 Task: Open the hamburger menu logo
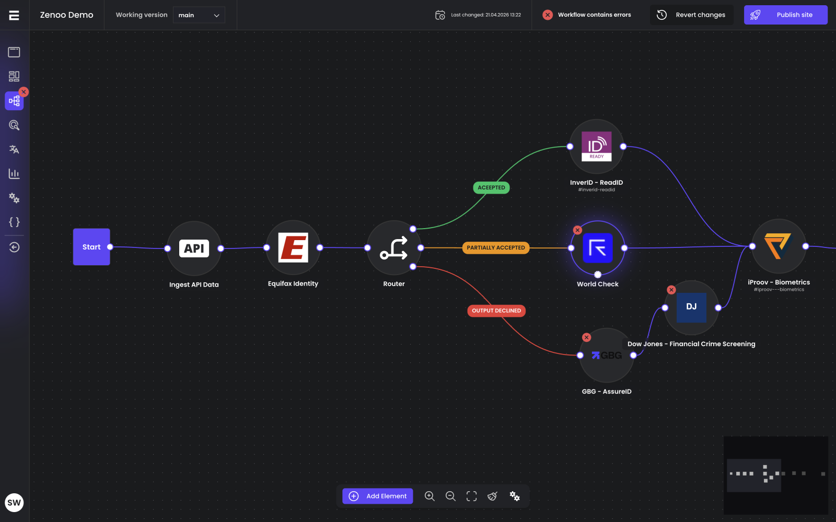coord(14,15)
